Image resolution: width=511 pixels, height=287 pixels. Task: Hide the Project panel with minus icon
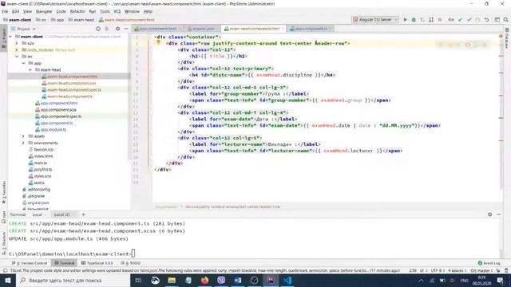tap(126, 29)
